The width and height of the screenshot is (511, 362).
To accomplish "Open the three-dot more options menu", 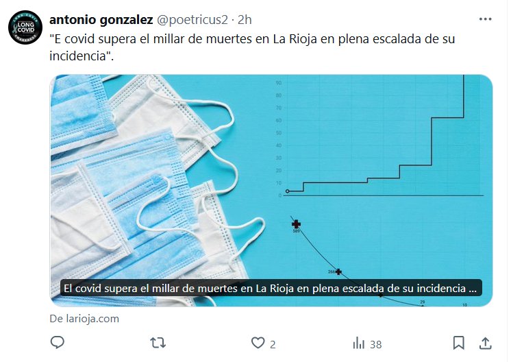I will [485, 19].
